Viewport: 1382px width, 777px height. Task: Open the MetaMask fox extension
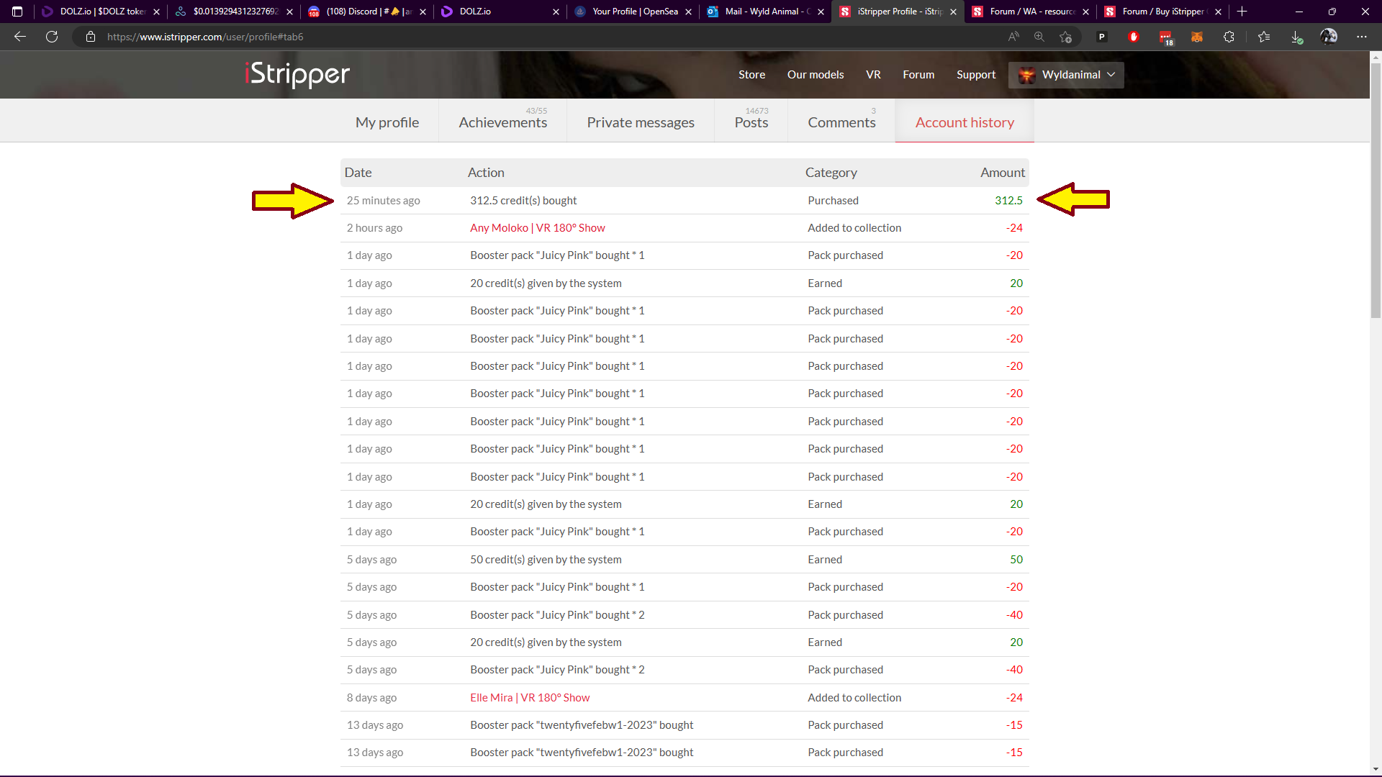coord(1197,37)
